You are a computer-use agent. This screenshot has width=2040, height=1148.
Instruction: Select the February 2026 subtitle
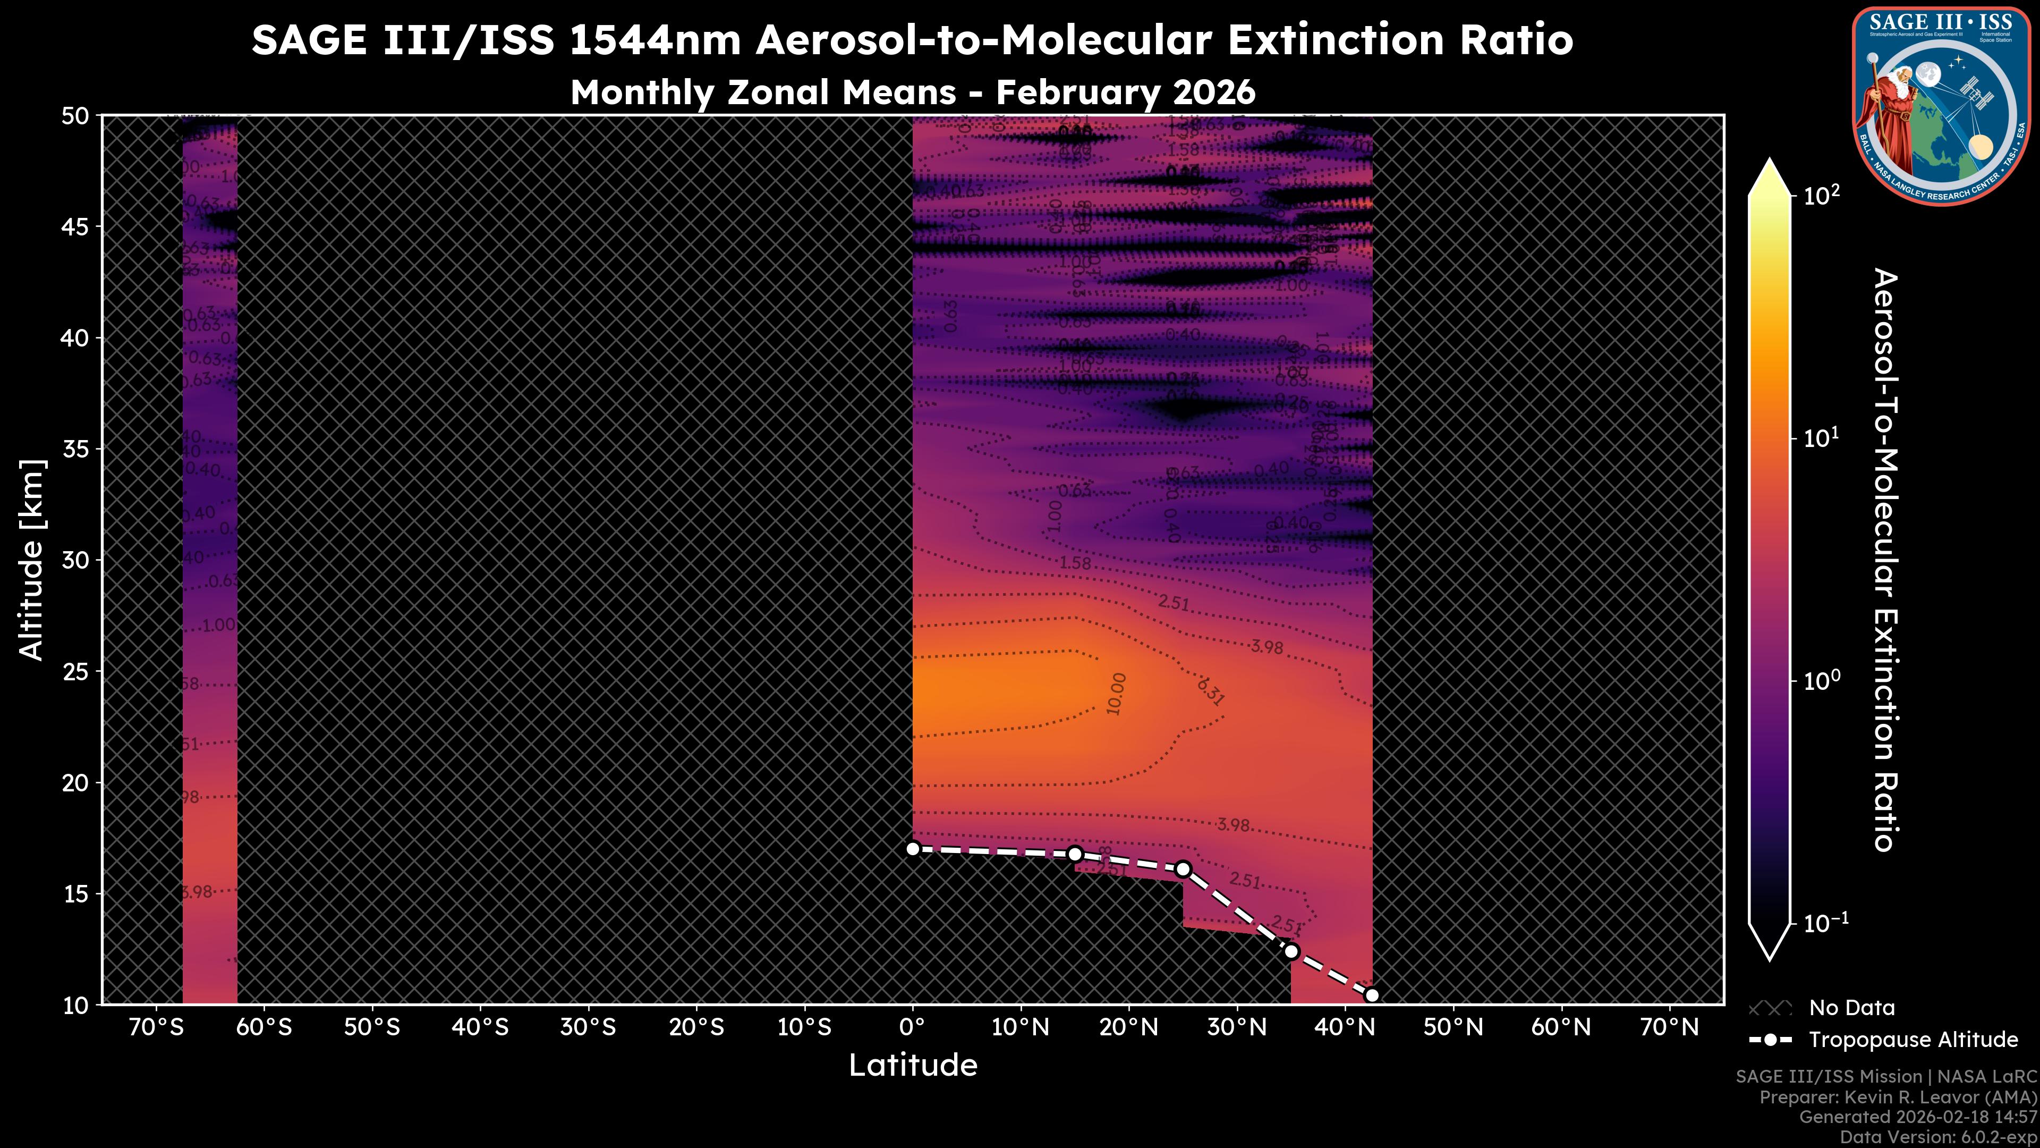[912, 92]
